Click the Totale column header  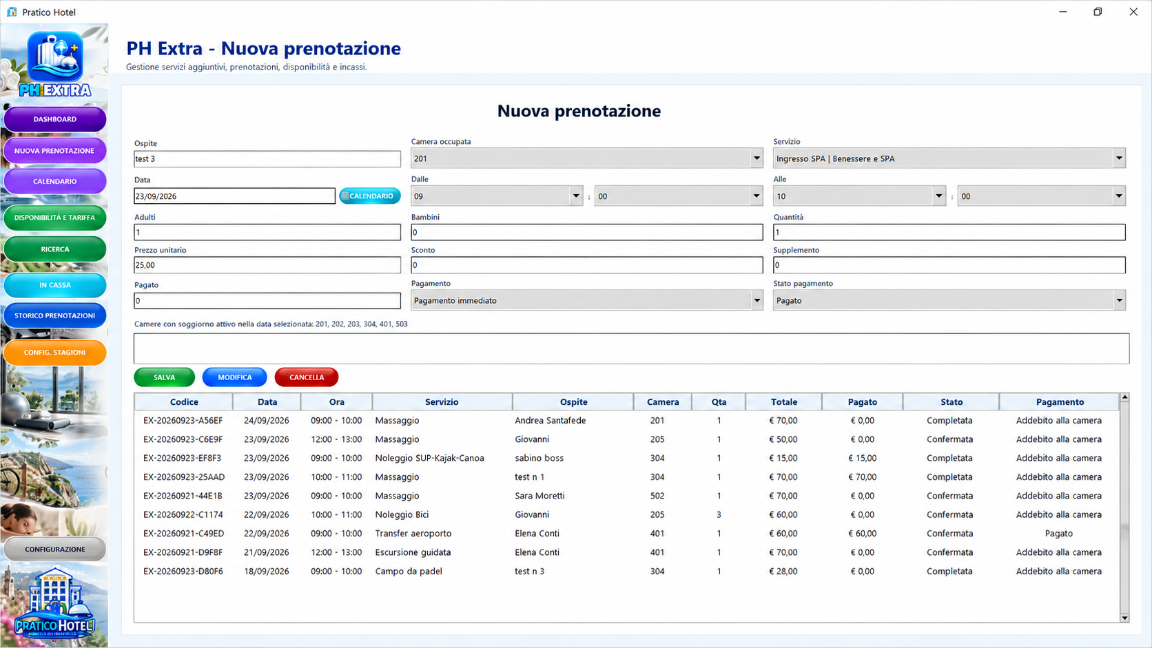click(784, 402)
